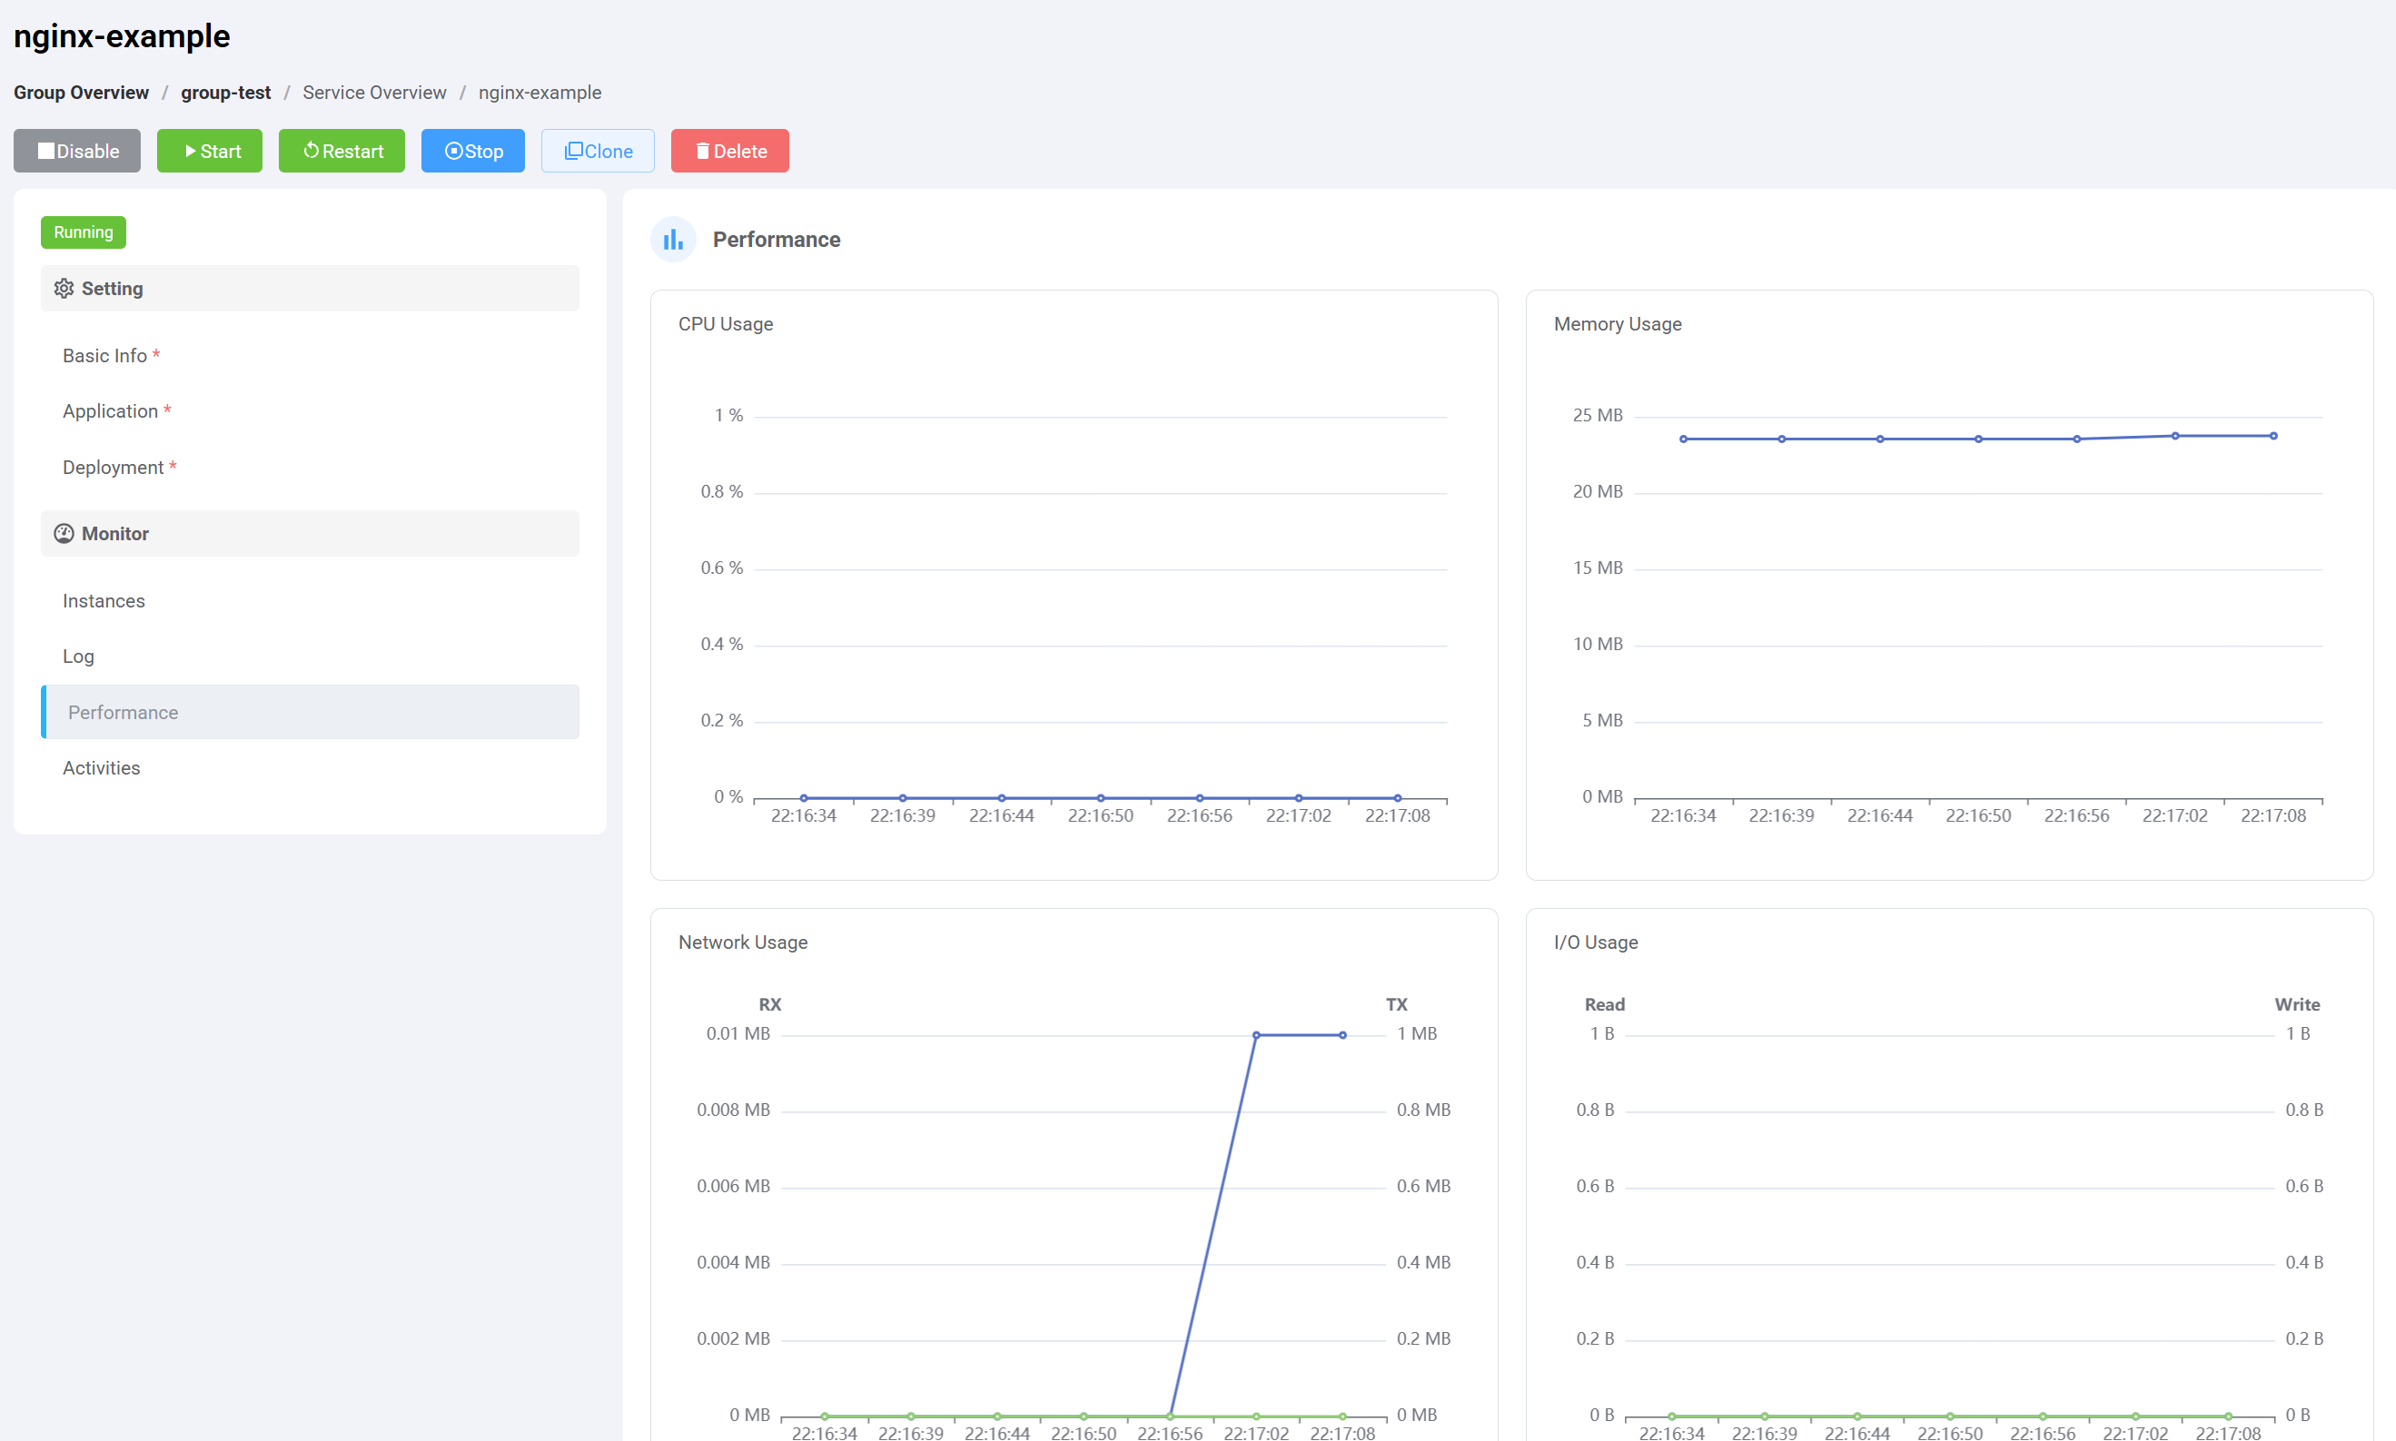Click the Write axis label in I/O Usage

coord(2297,1004)
